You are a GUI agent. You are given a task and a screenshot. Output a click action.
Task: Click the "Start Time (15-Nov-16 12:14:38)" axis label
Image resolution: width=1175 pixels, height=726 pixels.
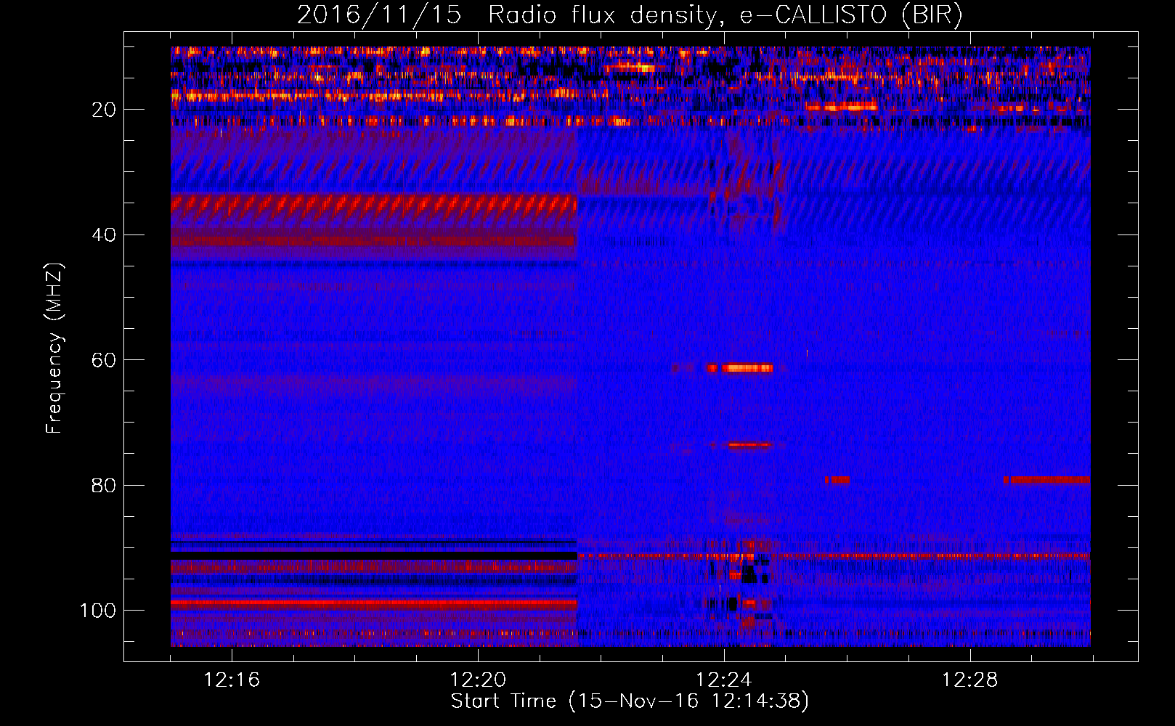pos(630,701)
